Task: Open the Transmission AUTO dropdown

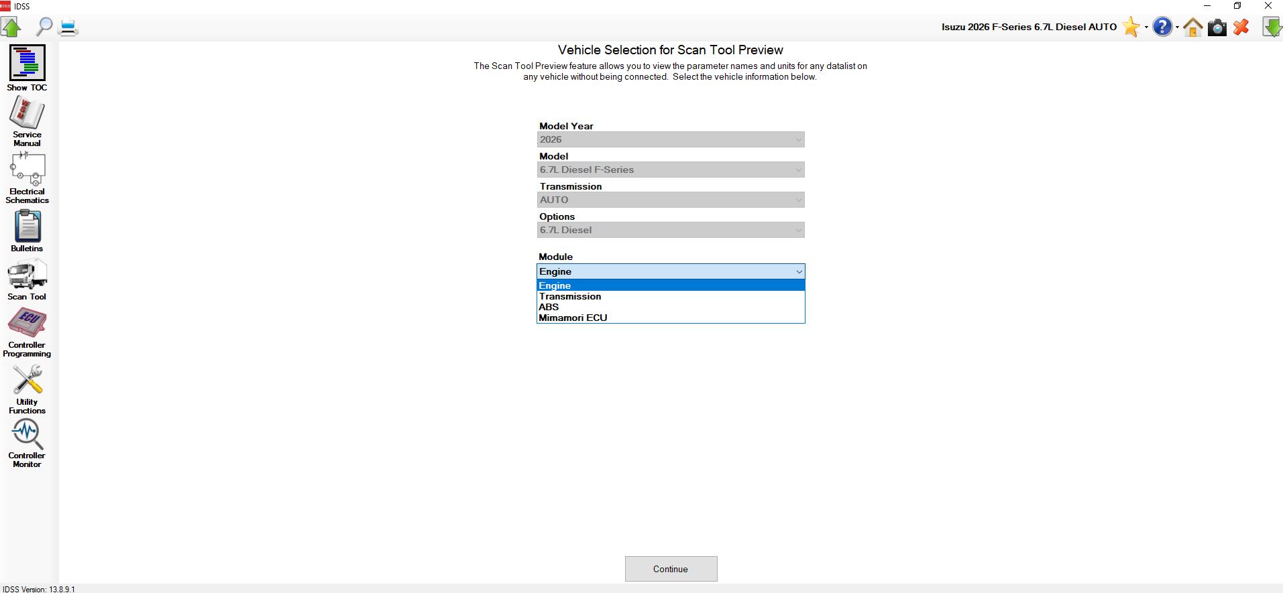Action: pos(671,200)
